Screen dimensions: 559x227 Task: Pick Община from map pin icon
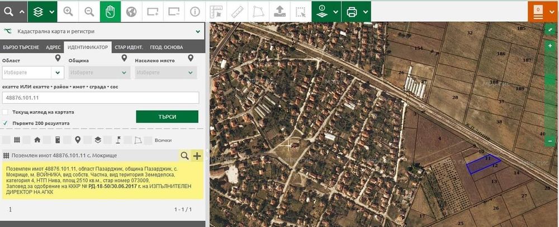pos(124,58)
